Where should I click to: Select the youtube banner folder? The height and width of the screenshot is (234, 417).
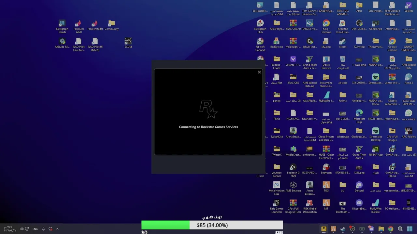point(277,171)
